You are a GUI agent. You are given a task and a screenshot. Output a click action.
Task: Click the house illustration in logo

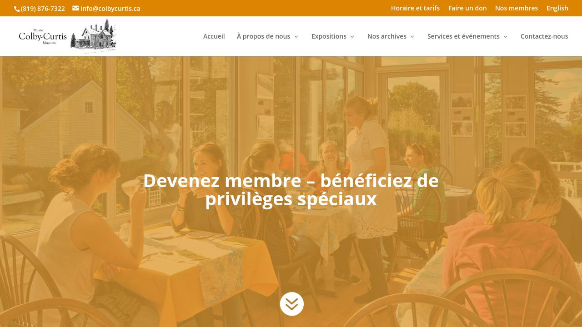click(93, 36)
